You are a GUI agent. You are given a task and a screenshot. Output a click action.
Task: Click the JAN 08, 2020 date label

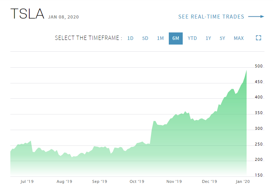pos(64,17)
